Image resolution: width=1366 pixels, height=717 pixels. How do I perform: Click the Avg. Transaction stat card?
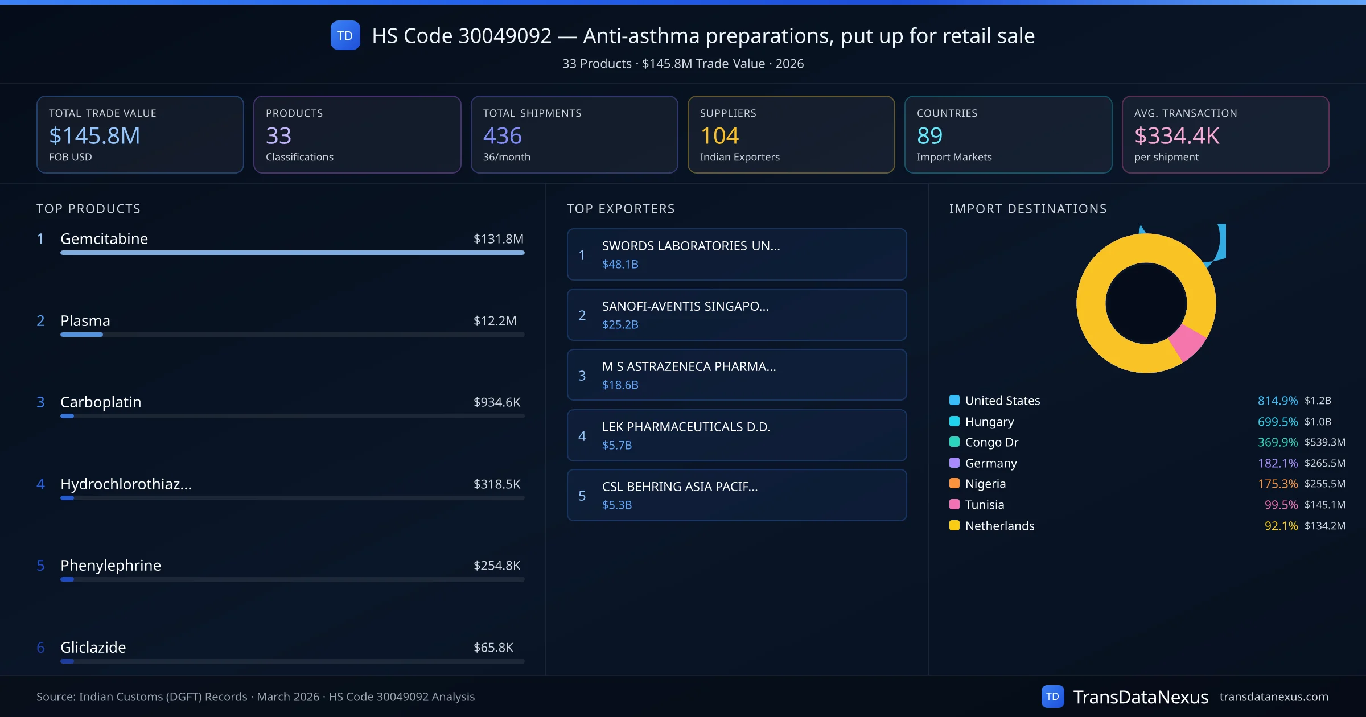(x=1225, y=134)
